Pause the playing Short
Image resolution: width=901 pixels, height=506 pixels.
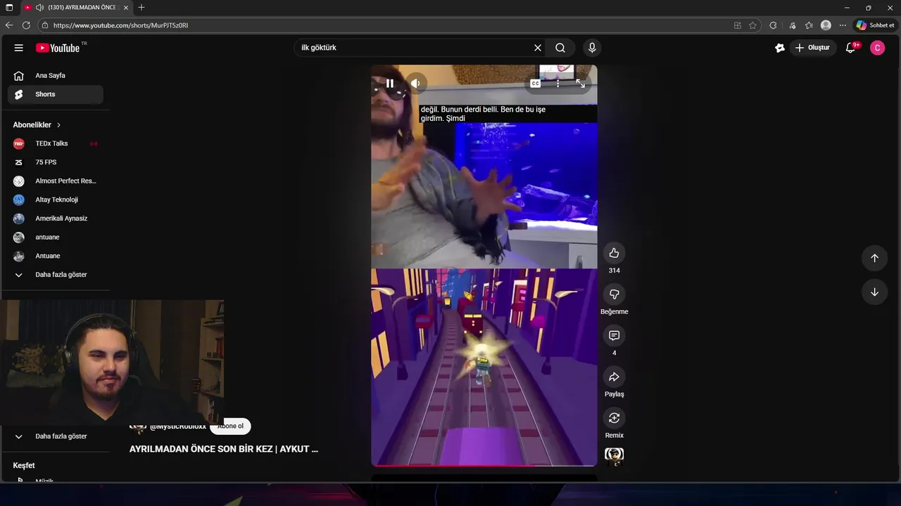click(x=389, y=84)
